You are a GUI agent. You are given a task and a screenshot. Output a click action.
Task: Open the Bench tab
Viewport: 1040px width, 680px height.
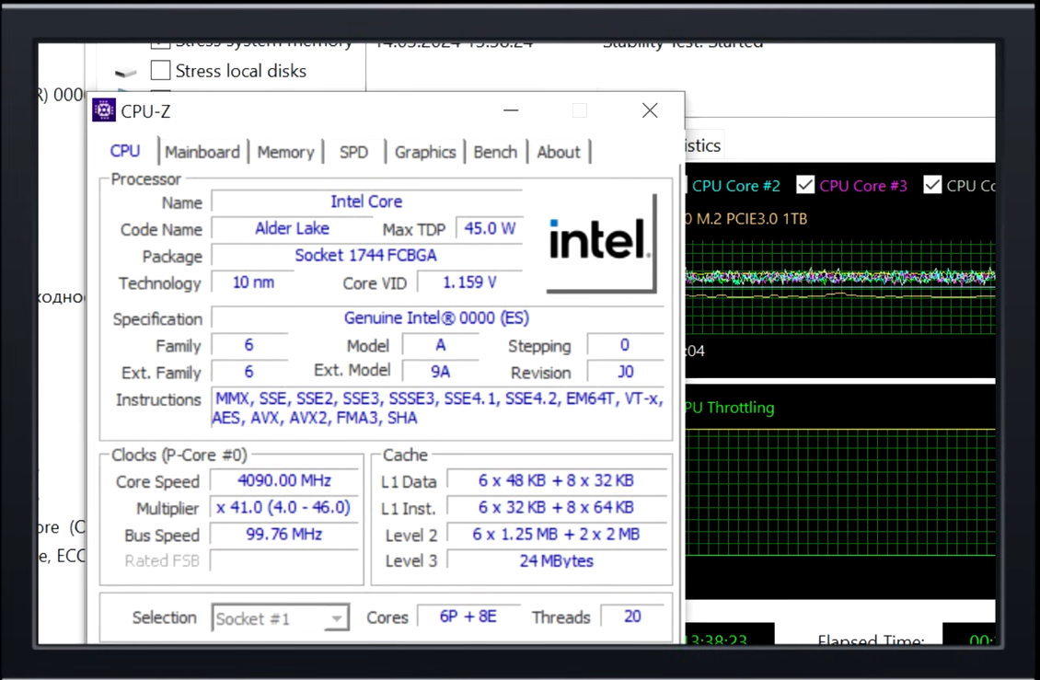[x=495, y=152]
